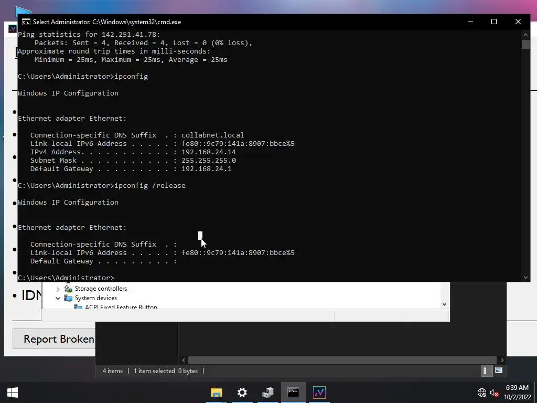Maximize the cmd.exe window
Viewport: 537px width, 403px height.
tap(494, 22)
